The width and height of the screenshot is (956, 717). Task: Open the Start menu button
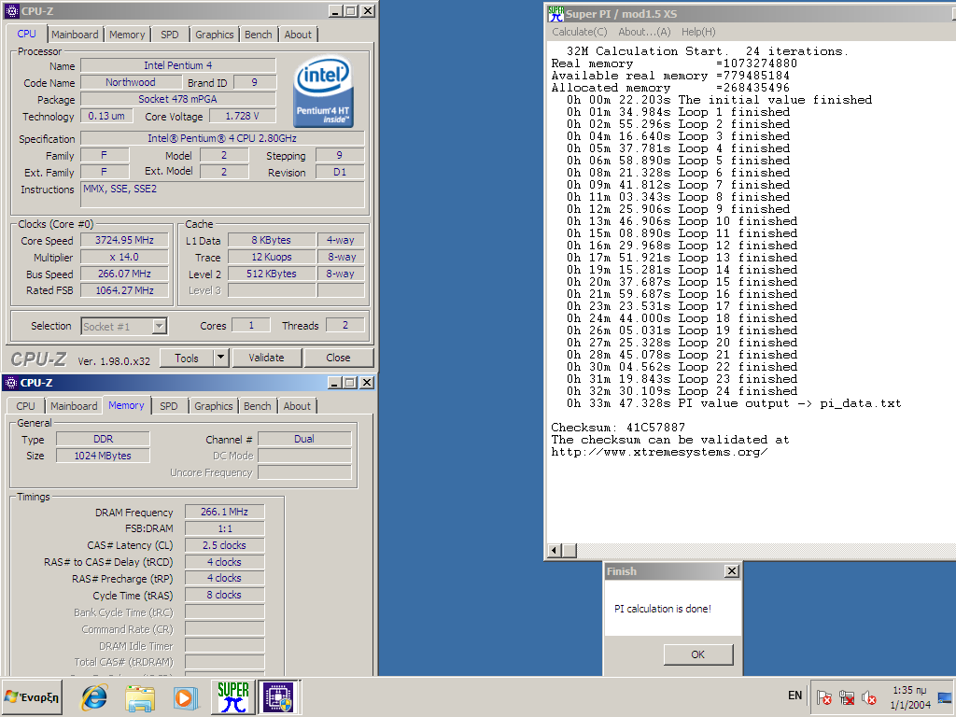pyautogui.click(x=32, y=696)
